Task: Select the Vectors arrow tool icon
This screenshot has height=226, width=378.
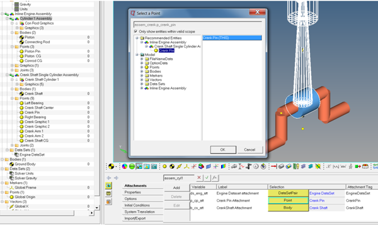Action: coord(179,166)
